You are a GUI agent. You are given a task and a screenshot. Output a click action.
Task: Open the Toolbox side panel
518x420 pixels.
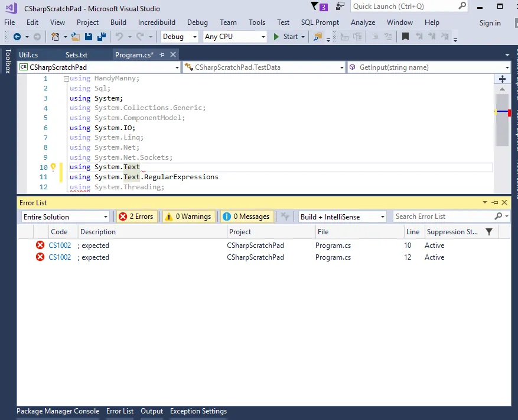point(8,61)
